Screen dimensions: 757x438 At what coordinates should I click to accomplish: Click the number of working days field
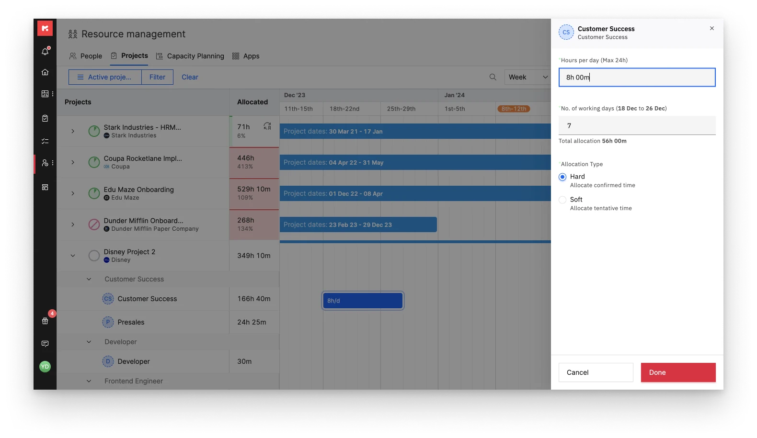point(637,125)
